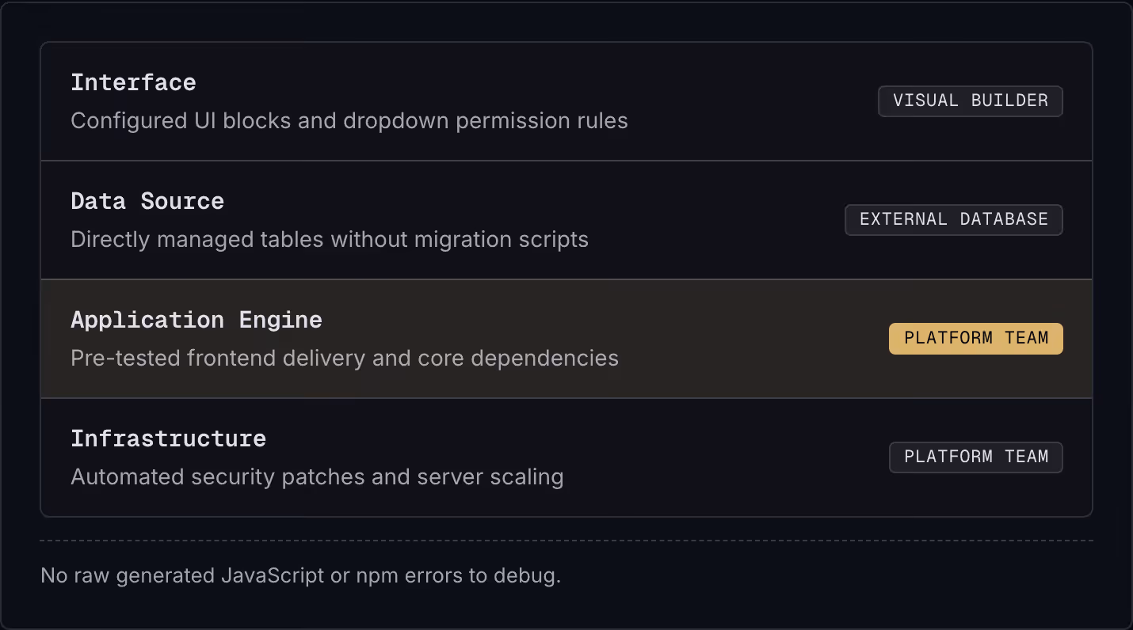Click 'Directly managed tables without migration scripts'
The height and width of the screenshot is (630, 1133).
coord(330,240)
